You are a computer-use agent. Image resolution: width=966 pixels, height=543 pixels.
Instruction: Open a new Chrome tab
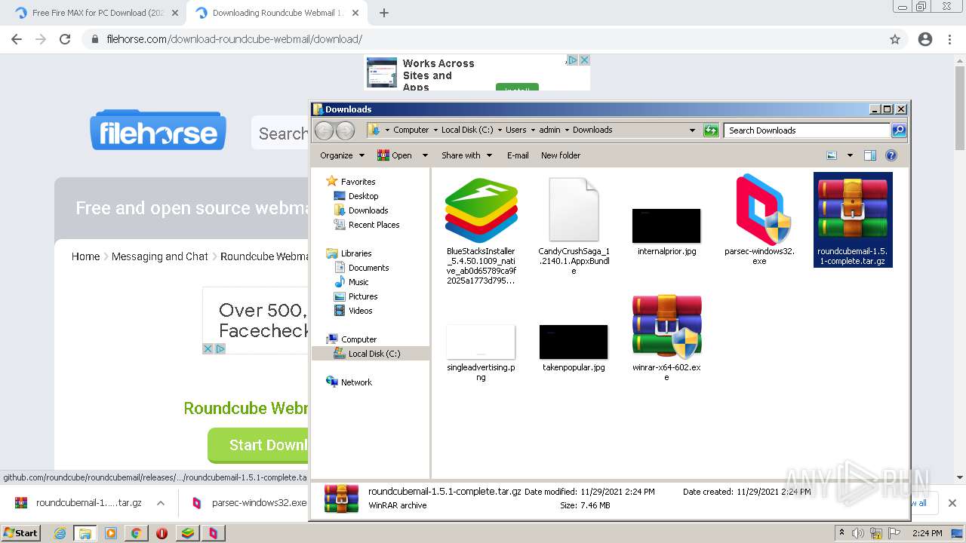[384, 13]
